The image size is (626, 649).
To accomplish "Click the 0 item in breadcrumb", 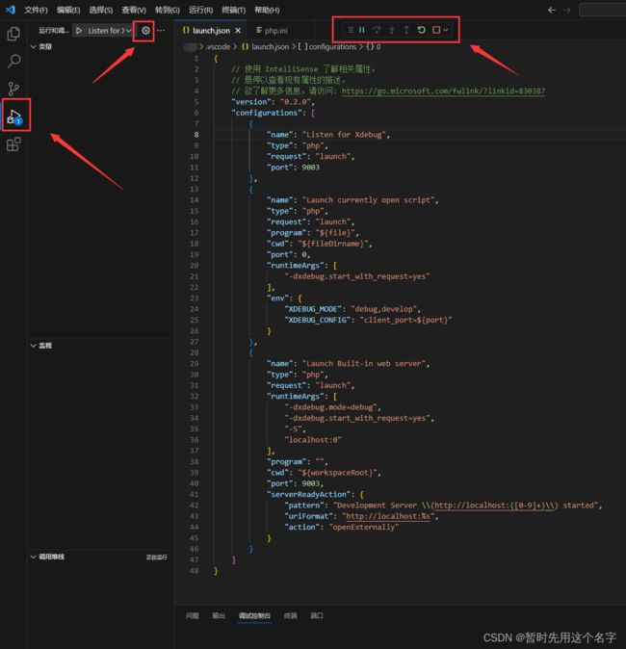I will (x=374, y=46).
